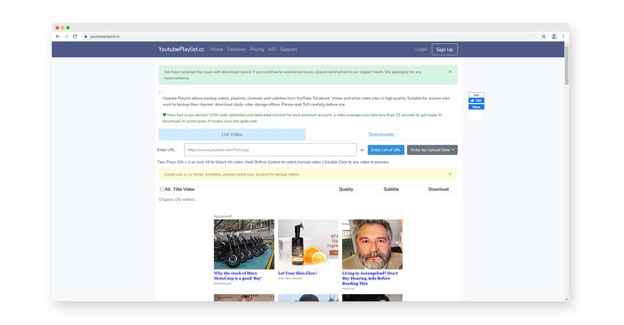624x325 pixels.
Task: Switch to the List Video tab
Action: tap(232, 134)
